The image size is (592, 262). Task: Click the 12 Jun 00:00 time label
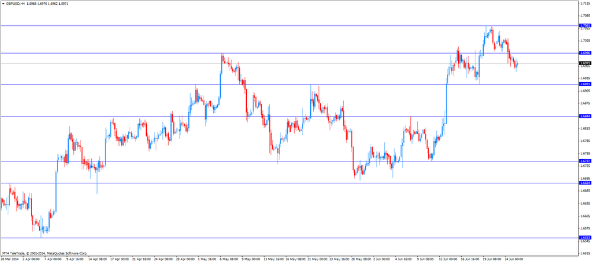(449, 260)
